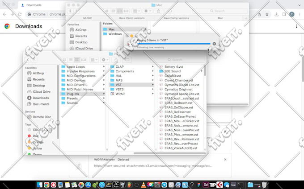Expand the MIDI Devices folder arrow
Viewport: 304px width, 189px height.
[x=104, y=80]
